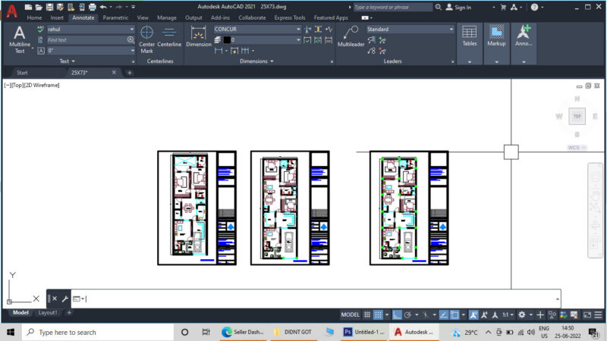Click the Continue dimension icon
This screenshot has height=341, width=607.
tap(245, 51)
